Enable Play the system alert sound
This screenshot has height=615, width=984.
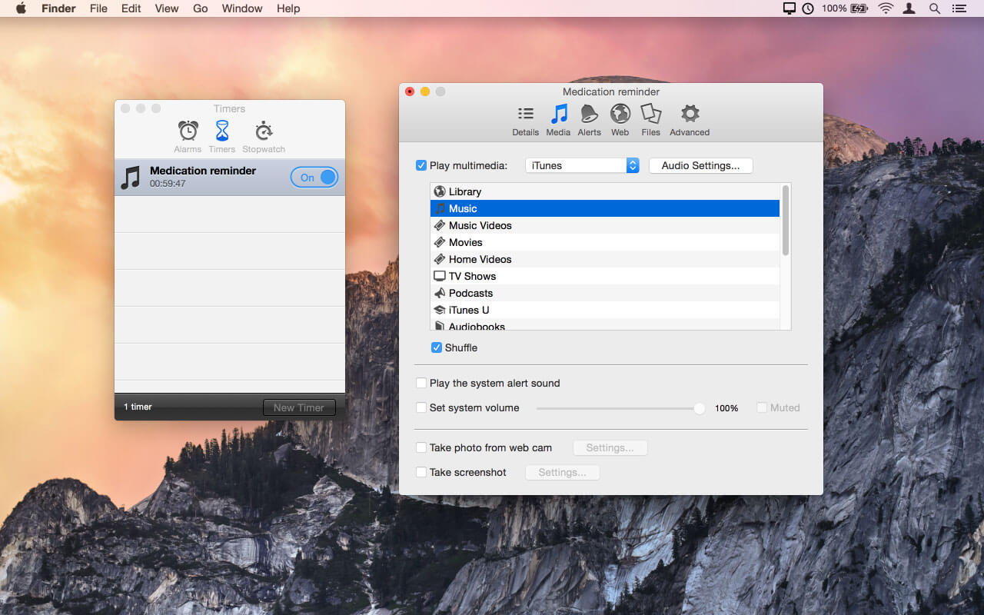point(421,383)
